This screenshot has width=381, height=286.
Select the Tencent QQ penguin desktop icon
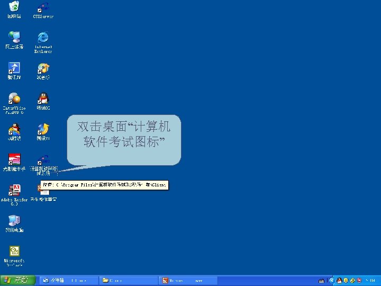(43, 101)
